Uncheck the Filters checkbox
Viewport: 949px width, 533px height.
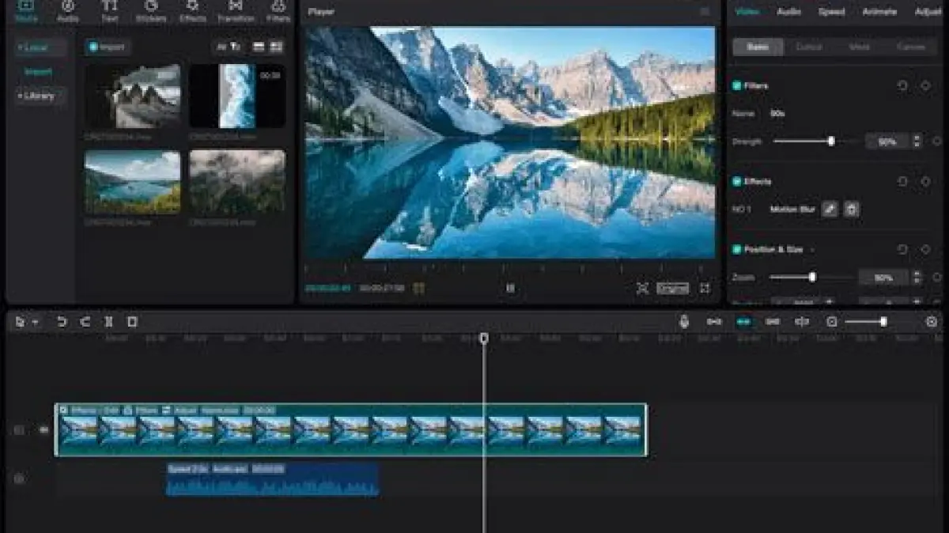pyautogui.click(x=737, y=85)
